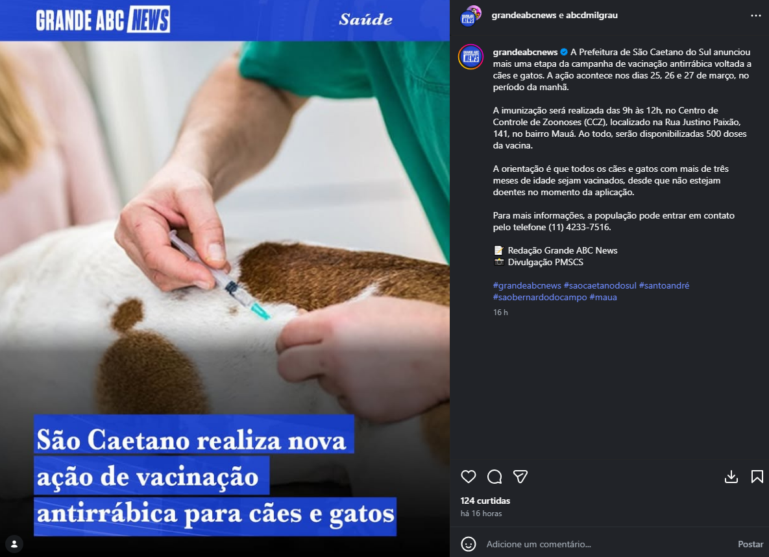Open the #santoandré hashtag
The height and width of the screenshot is (557, 769).
(x=664, y=285)
